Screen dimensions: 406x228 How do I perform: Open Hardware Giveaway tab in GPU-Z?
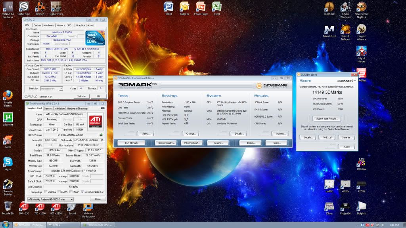77,108
